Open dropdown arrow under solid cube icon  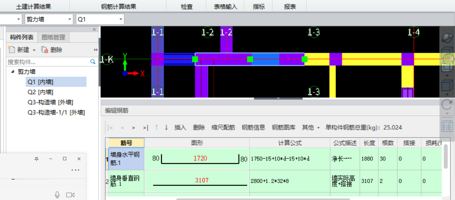(447, 94)
